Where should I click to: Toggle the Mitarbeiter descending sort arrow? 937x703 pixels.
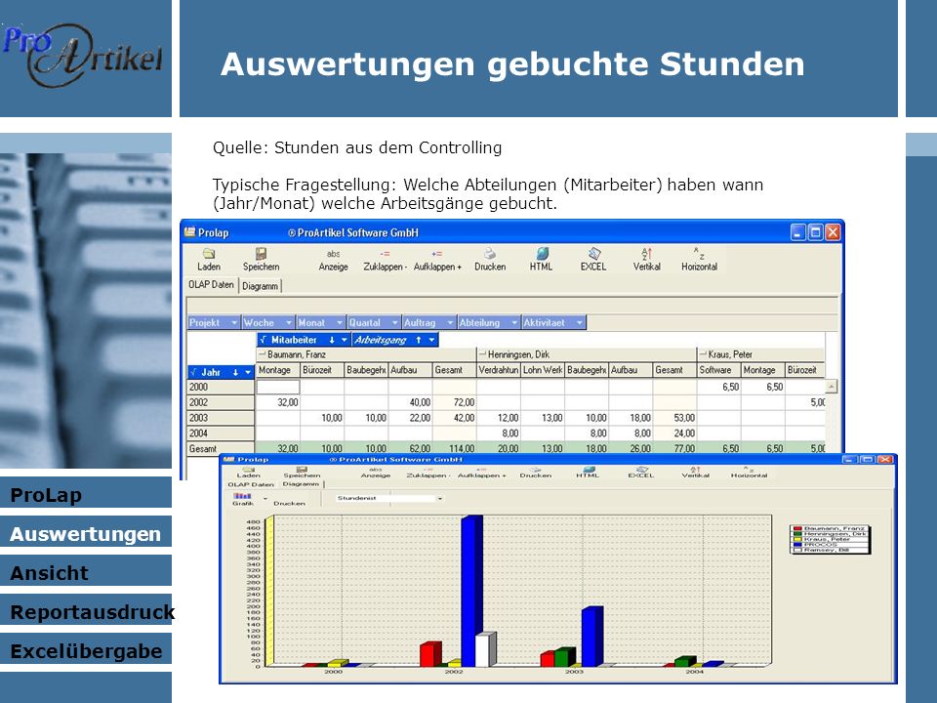pyautogui.click(x=332, y=340)
